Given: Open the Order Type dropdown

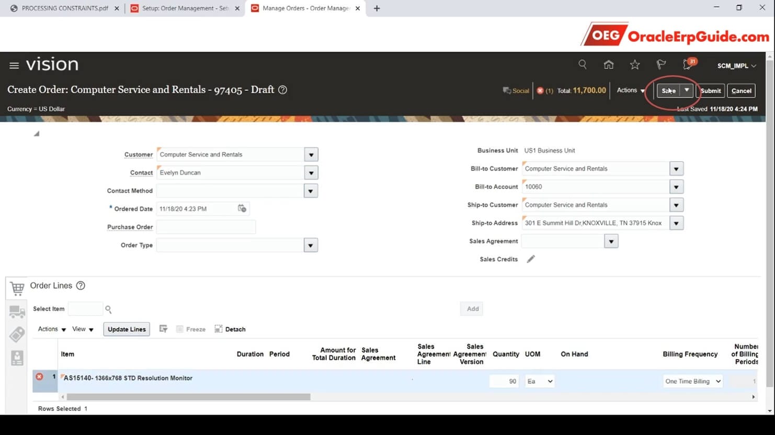Looking at the screenshot, I should pos(311,245).
